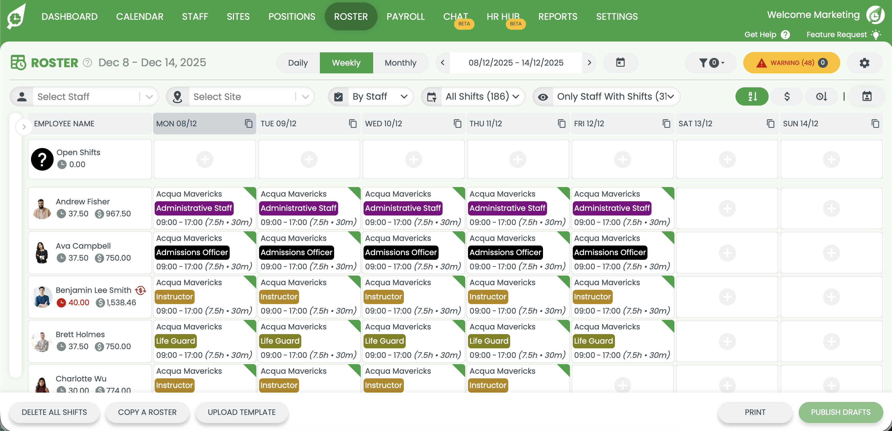Open the calendar date picker icon
This screenshot has height=431, width=892.
point(620,63)
